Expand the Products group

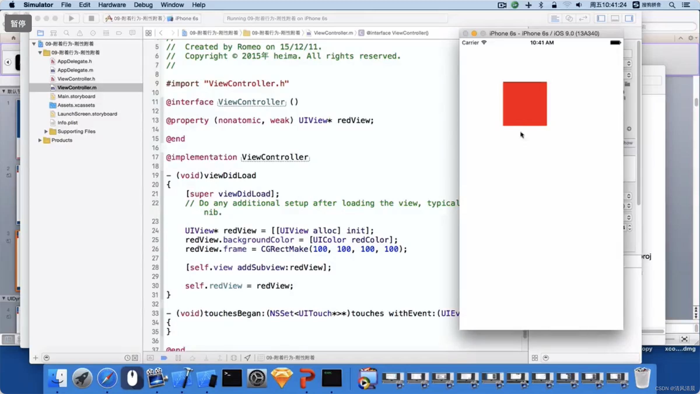pos(40,140)
